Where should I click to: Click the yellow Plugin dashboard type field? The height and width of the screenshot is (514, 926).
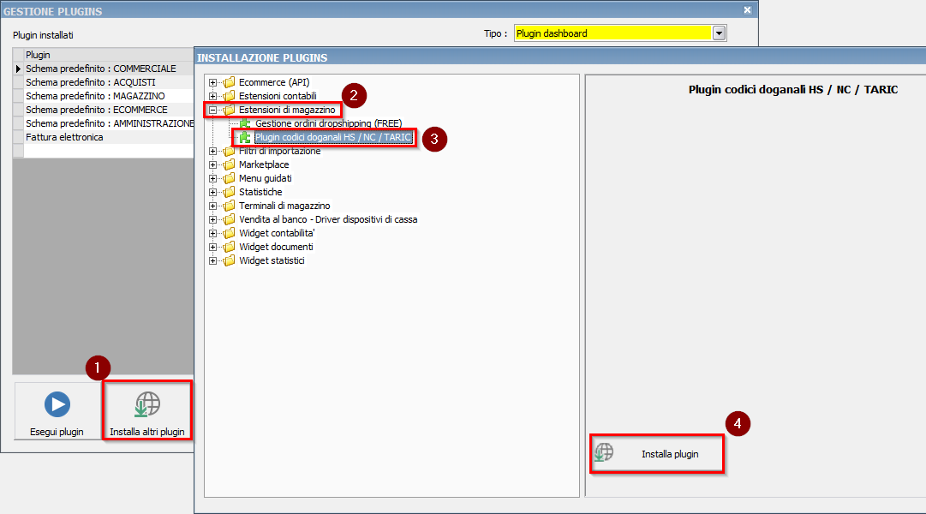tap(612, 33)
